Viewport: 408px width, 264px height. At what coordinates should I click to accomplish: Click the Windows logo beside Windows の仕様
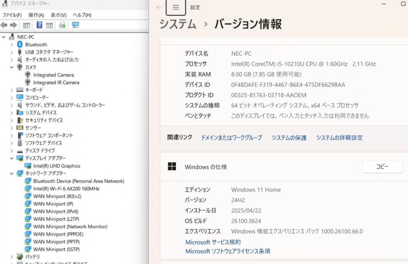pos(172,166)
